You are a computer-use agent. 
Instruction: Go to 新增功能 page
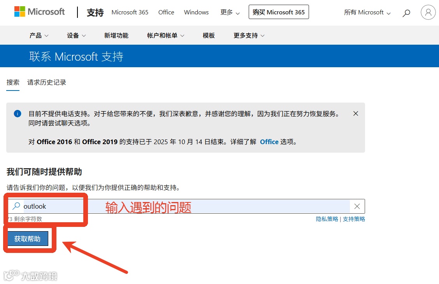point(116,35)
